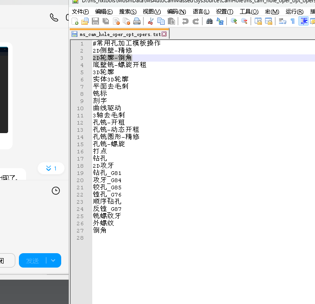Open the 宏(M) menu
This screenshot has height=304, width=315.
click(x=272, y=12)
